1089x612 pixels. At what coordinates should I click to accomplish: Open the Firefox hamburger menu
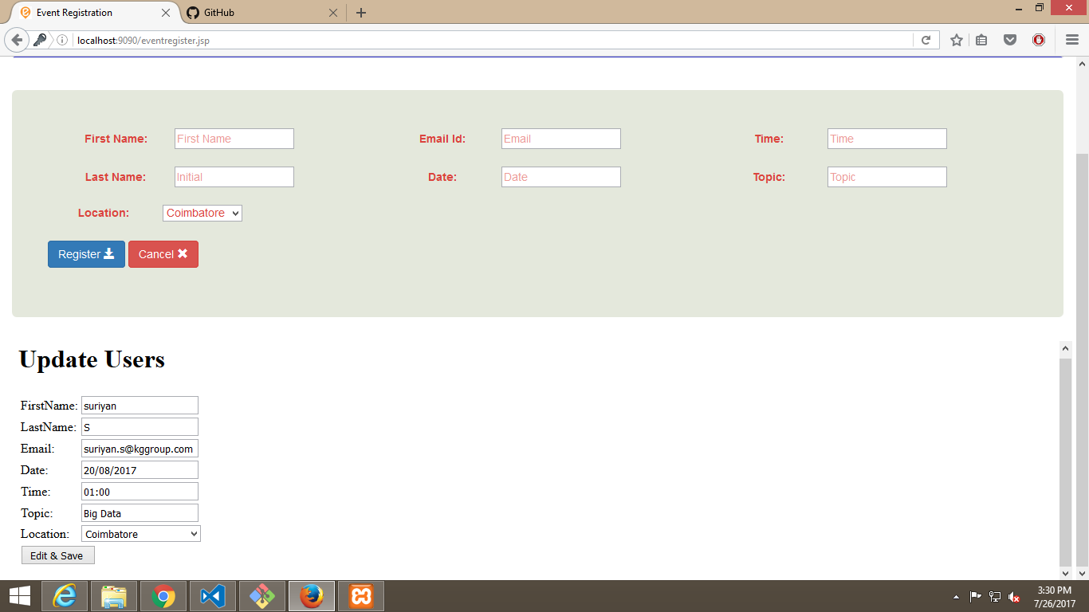[x=1072, y=40]
